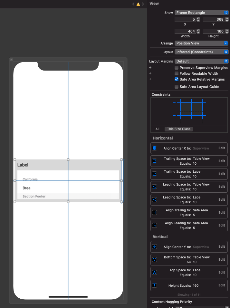Image resolution: width=230 pixels, height=308 pixels.
Task: Select the Brea table cell
Action: point(68,188)
